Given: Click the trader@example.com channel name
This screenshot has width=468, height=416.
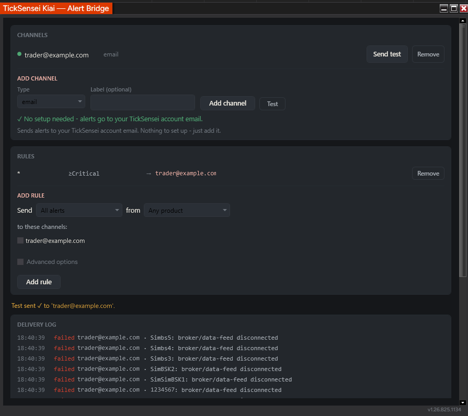Looking at the screenshot, I should (x=56, y=55).
